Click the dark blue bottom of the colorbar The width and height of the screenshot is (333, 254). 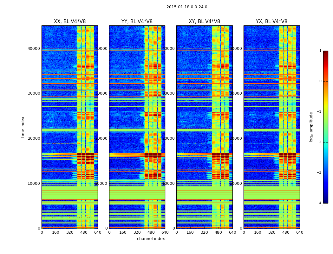326,202
